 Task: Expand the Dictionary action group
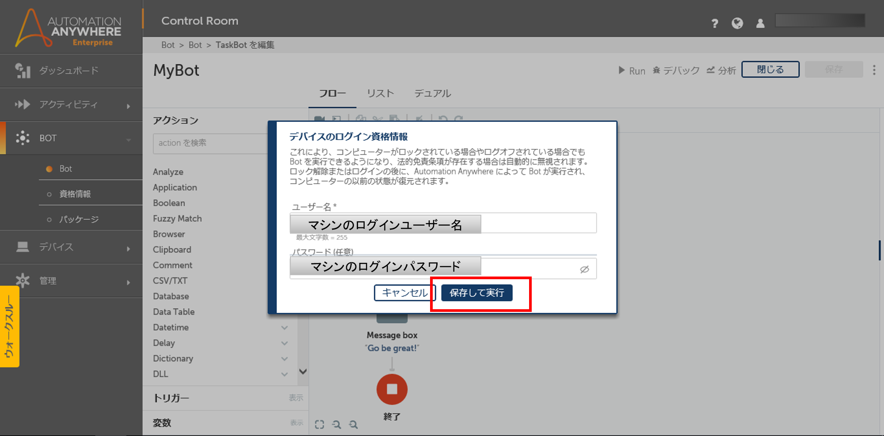click(x=285, y=359)
